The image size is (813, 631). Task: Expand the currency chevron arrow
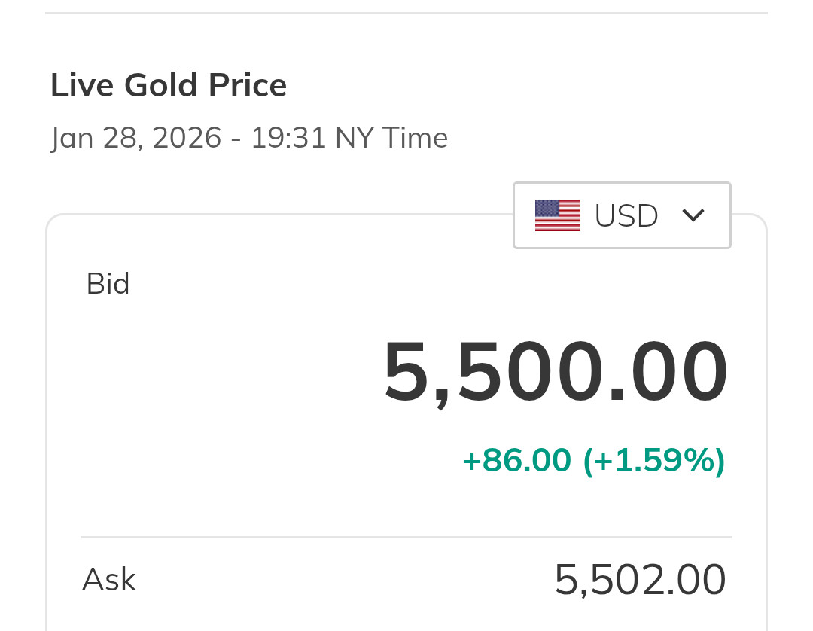point(693,215)
